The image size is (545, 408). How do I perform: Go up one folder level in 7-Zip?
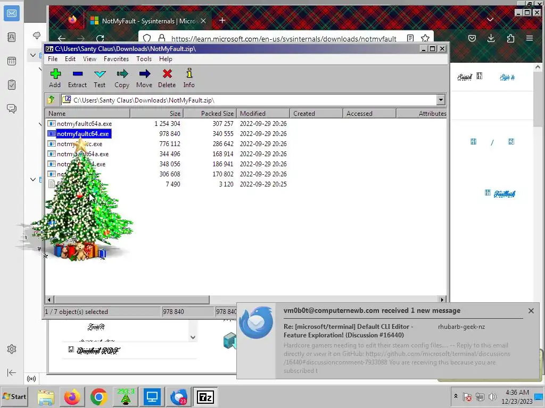52,100
